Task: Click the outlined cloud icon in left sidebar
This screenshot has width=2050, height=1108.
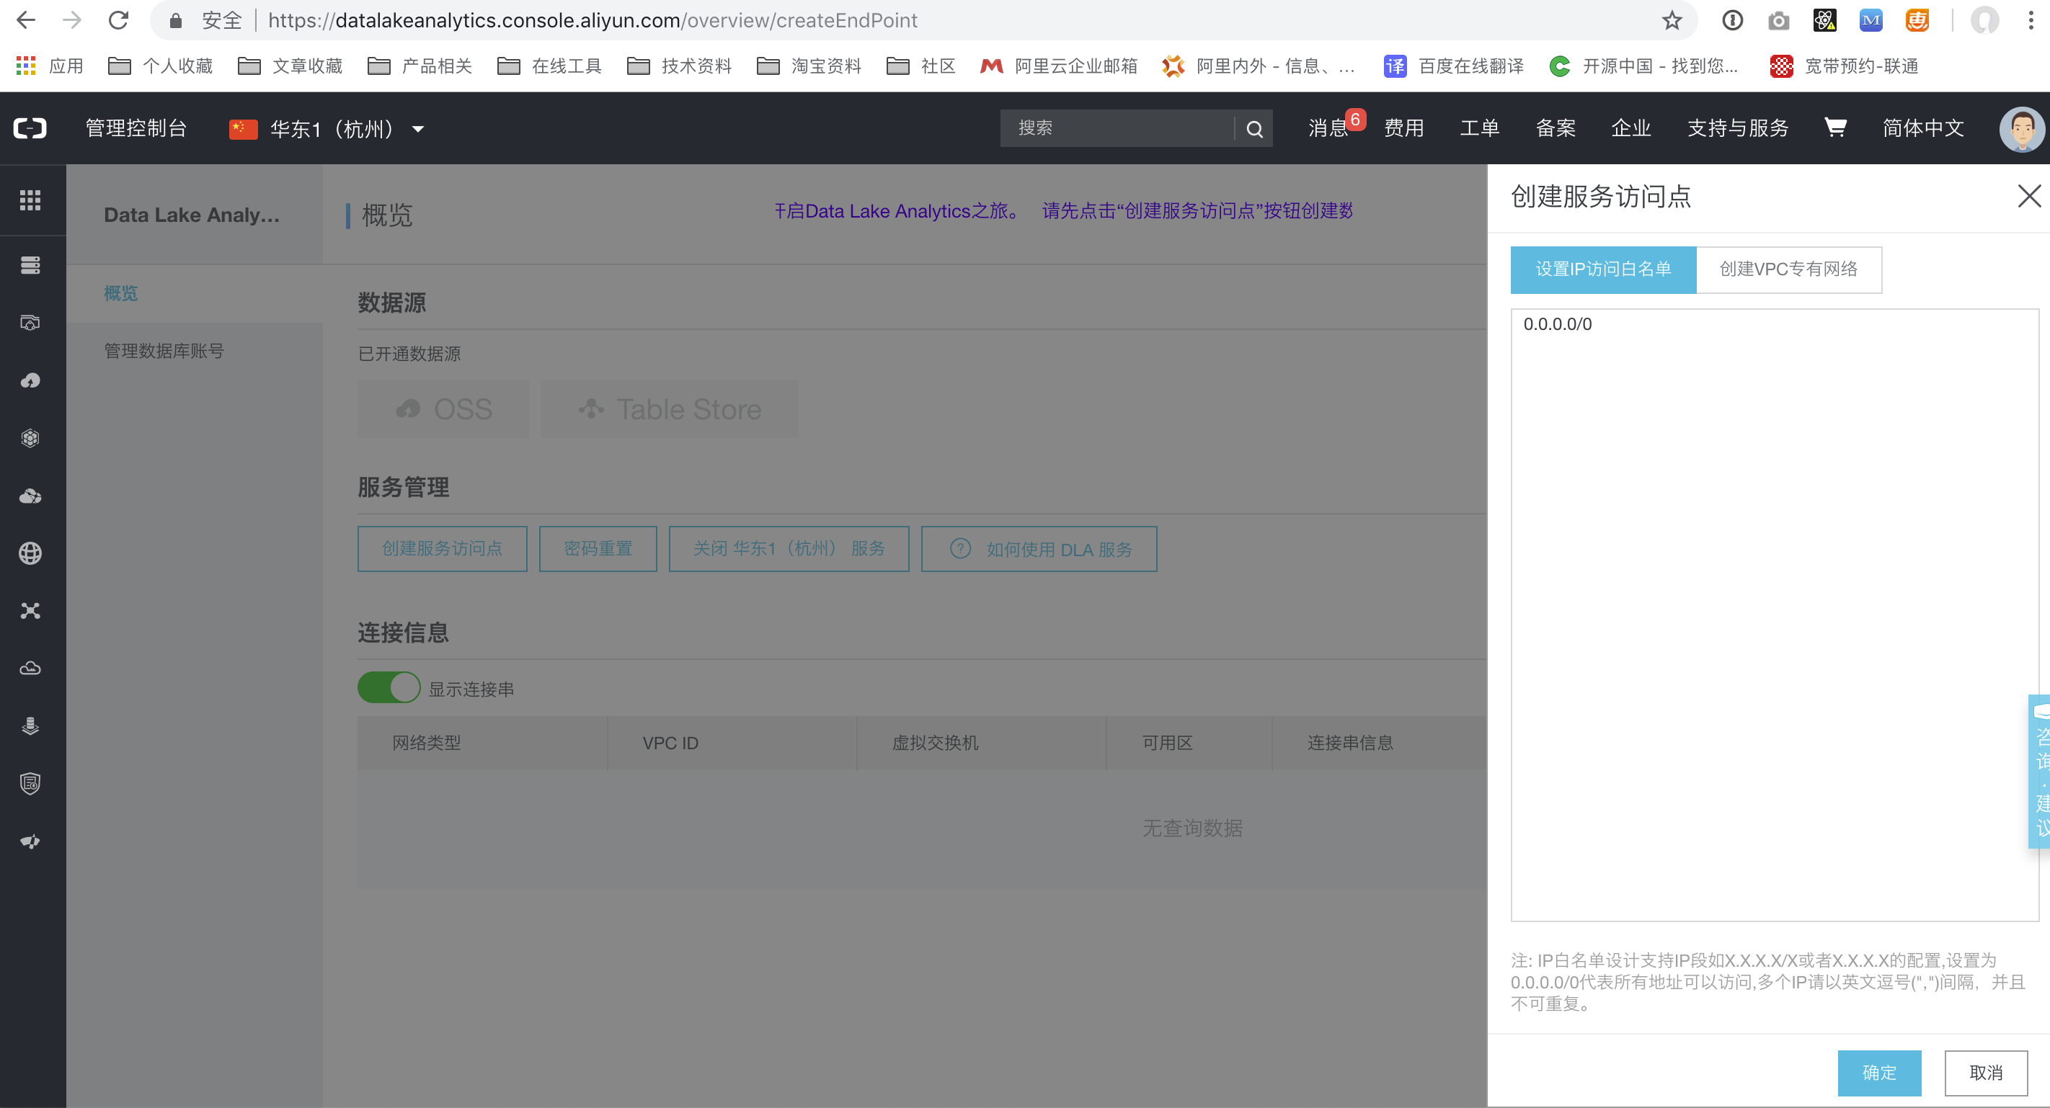Action: point(30,668)
